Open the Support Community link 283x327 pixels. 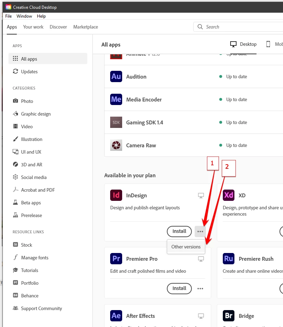point(42,308)
